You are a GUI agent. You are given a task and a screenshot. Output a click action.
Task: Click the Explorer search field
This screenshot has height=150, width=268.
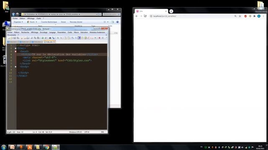[111, 14]
